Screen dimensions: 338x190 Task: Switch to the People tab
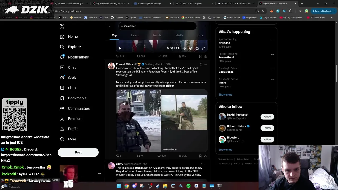pos(157,35)
